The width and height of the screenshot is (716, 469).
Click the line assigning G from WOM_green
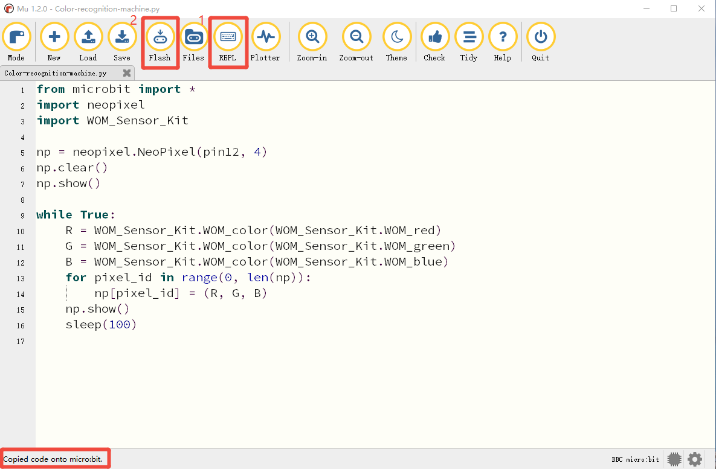point(261,246)
